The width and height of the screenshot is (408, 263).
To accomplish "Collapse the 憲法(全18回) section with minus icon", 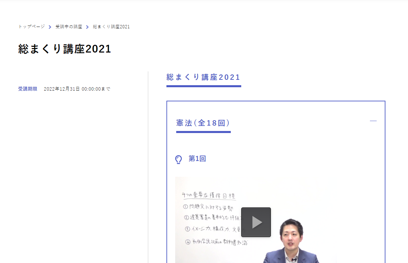I will tap(373, 121).
